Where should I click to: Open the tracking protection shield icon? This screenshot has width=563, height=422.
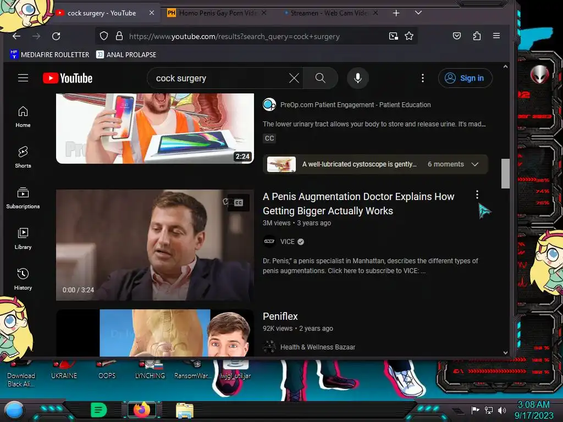click(x=104, y=36)
